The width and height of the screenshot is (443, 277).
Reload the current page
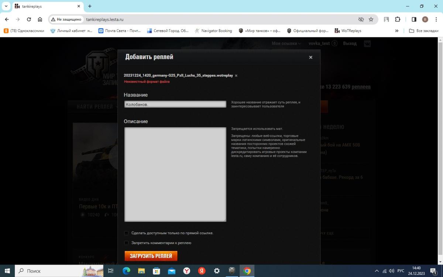[x=29, y=19]
